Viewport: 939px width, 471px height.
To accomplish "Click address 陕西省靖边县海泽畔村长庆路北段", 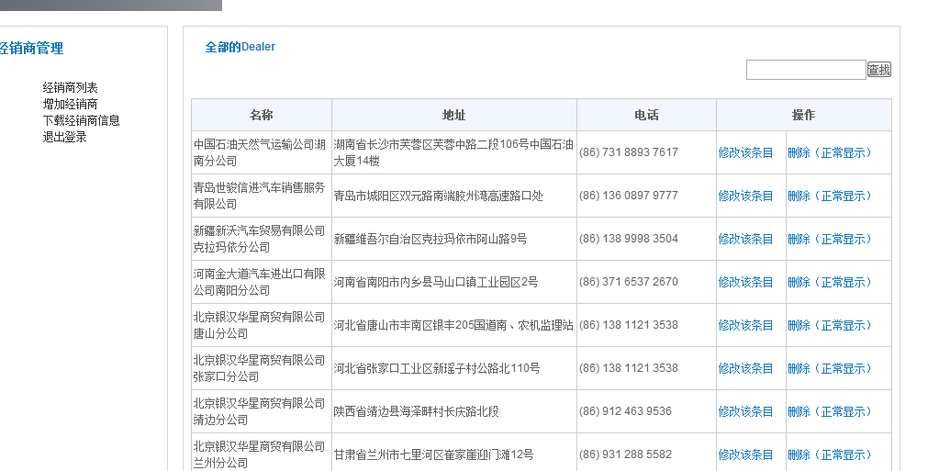I will [x=416, y=411].
